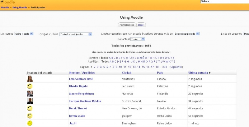Screen dimensions: 249x127
Task: Sort by Nombre column header
Action: [74, 73]
